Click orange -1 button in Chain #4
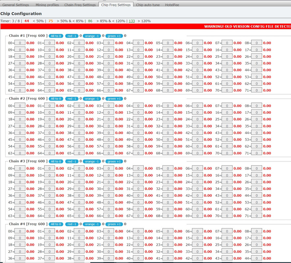Screen dimensions: 291x263 [x=92, y=224]
